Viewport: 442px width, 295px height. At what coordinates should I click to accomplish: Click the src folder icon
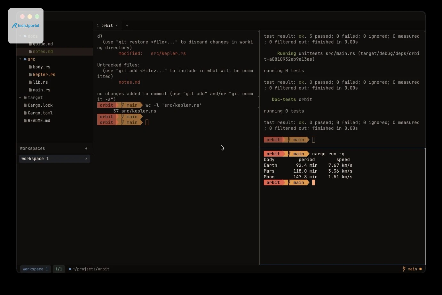[25, 59]
